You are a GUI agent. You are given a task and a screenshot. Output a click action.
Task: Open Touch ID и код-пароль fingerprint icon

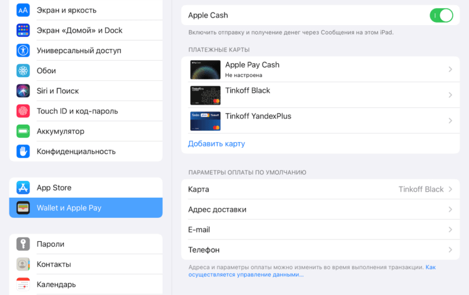(23, 111)
